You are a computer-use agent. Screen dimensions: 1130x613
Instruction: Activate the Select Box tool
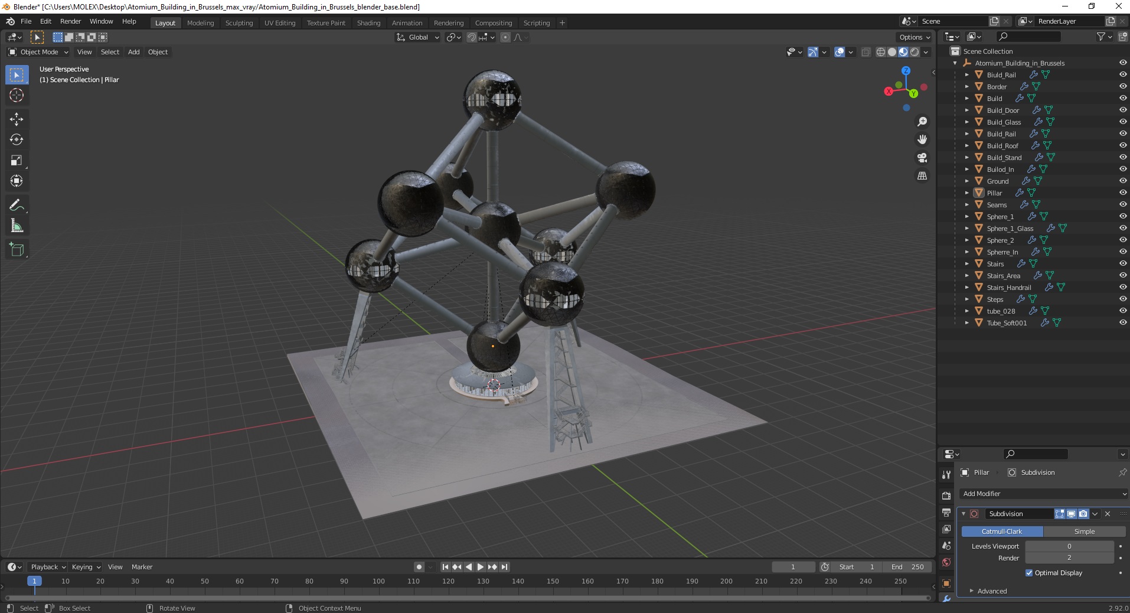(x=17, y=74)
